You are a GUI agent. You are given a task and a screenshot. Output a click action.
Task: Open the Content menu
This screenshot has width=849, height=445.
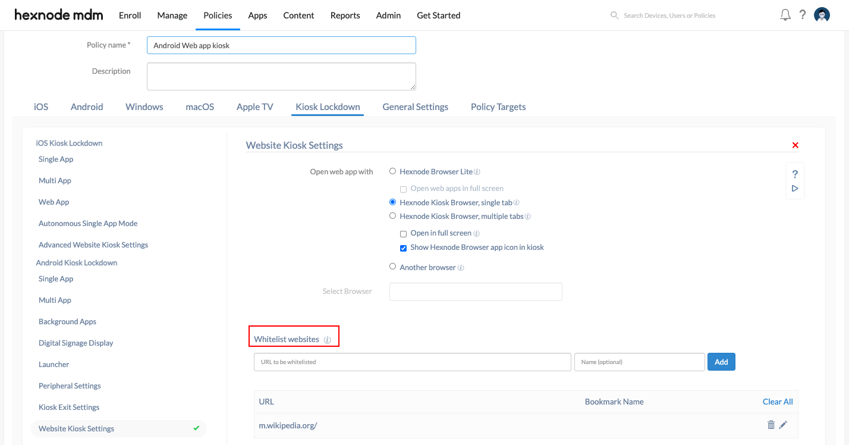click(x=298, y=15)
